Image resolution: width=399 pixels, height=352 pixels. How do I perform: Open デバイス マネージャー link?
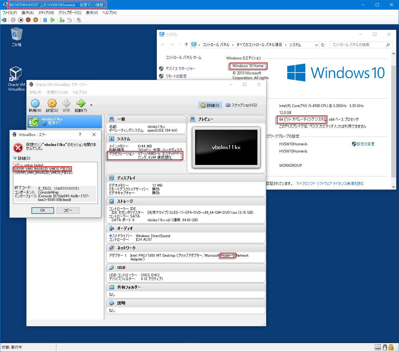[180, 68]
